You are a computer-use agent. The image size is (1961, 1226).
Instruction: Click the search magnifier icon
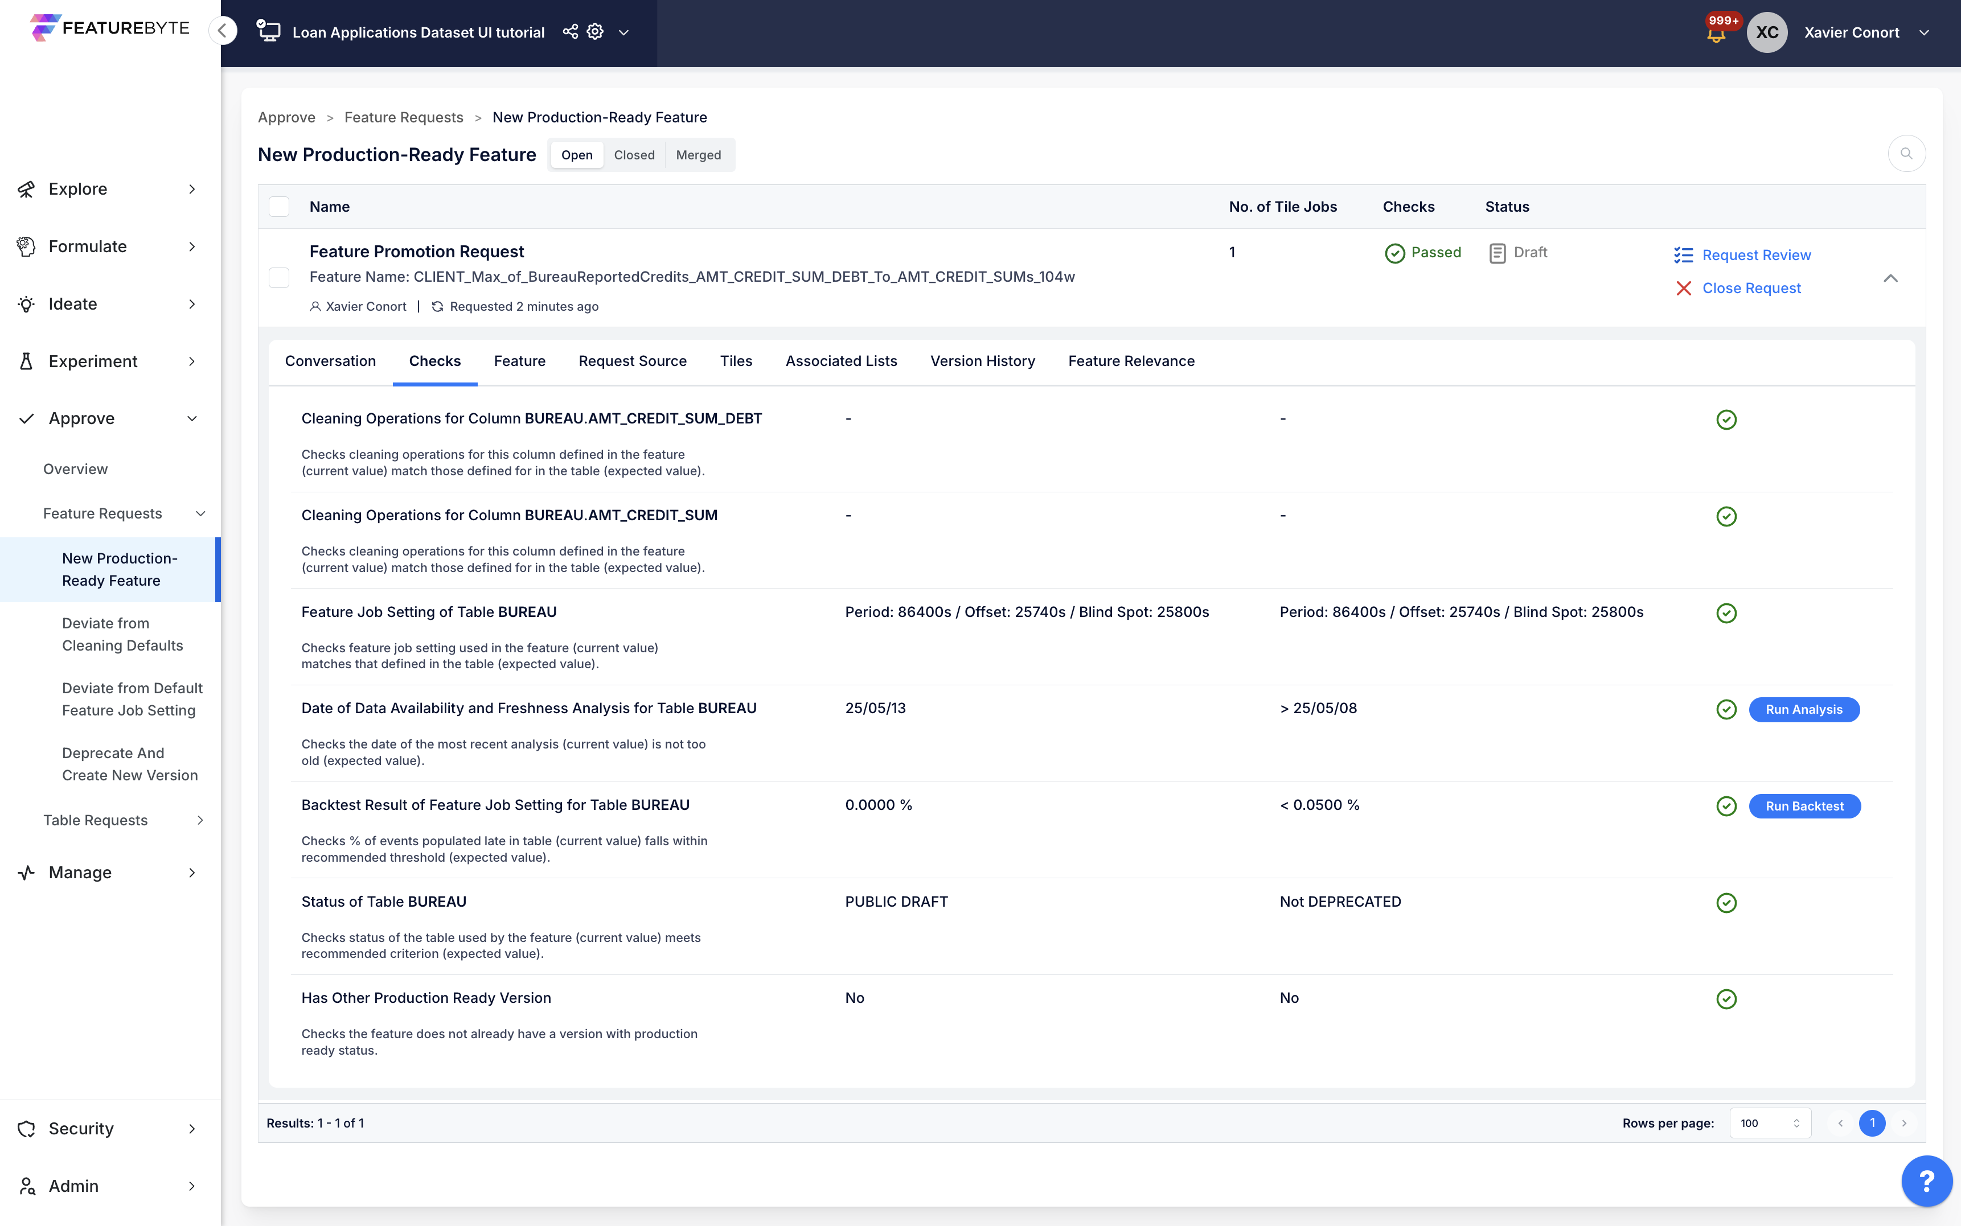[x=1907, y=153]
